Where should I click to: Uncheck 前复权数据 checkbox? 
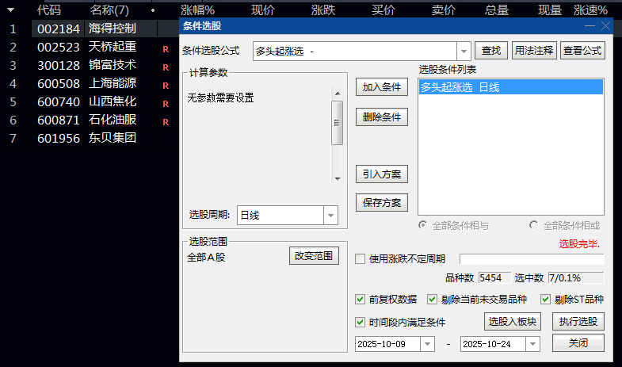361,299
